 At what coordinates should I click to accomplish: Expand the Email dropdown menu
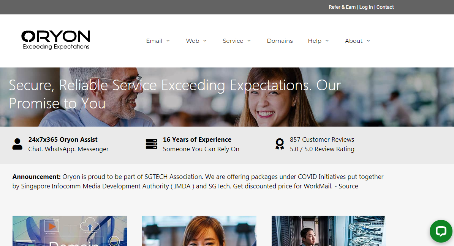pyautogui.click(x=158, y=41)
